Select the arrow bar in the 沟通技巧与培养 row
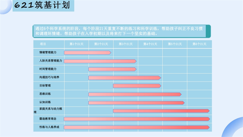243x137 pixels. click(125, 78)
